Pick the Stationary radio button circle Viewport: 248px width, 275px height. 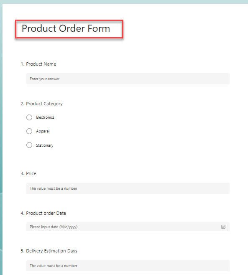[29, 145]
